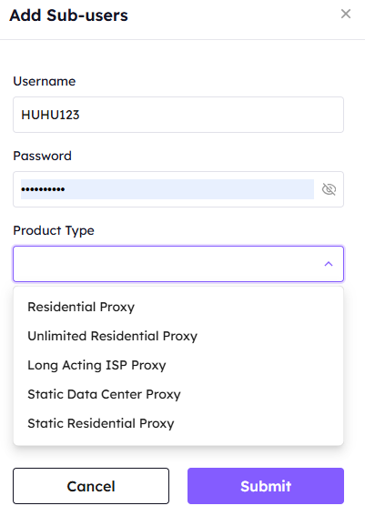Click the Add Sub-users dialog title
Image resolution: width=365 pixels, height=526 pixels.
click(x=69, y=15)
